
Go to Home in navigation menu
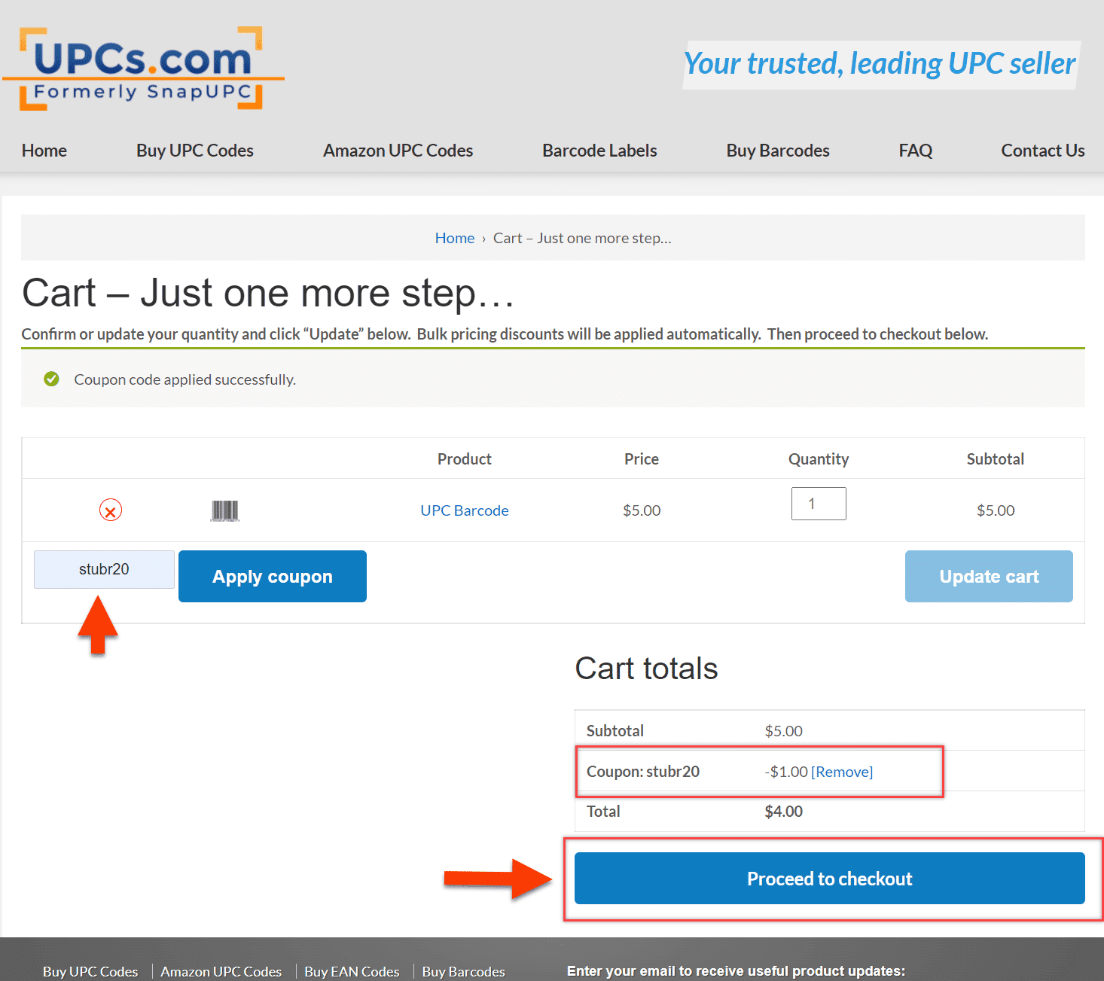pos(44,151)
